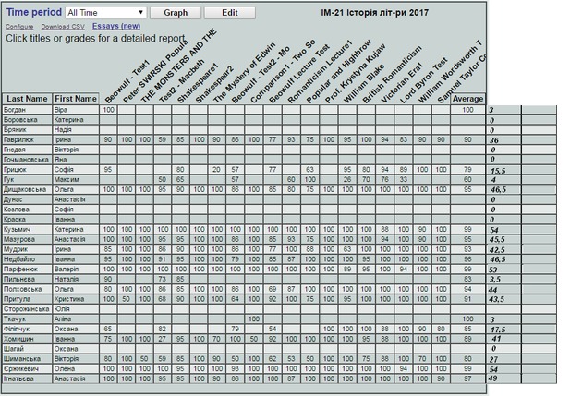
Task: Click the first name Віра
Action: (61, 110)
